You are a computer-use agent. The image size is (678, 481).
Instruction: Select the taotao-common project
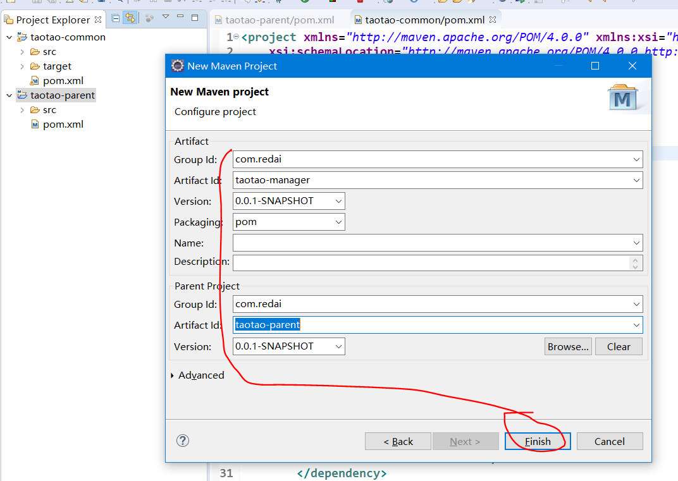click(x=68, y=37)
